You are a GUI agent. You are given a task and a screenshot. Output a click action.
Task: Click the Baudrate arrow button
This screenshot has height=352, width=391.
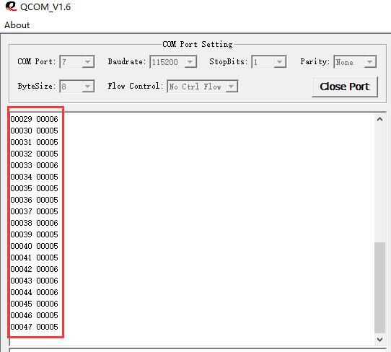[190, 61]
